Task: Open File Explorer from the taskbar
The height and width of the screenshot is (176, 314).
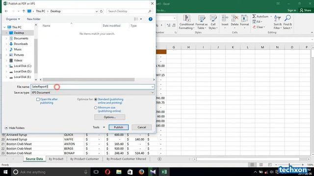Action: pos(119,172)
